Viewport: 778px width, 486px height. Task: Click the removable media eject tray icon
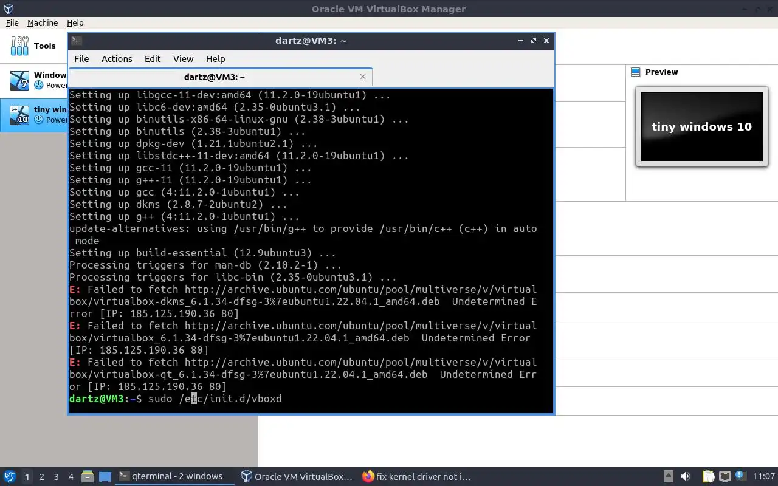coord(668,477)
